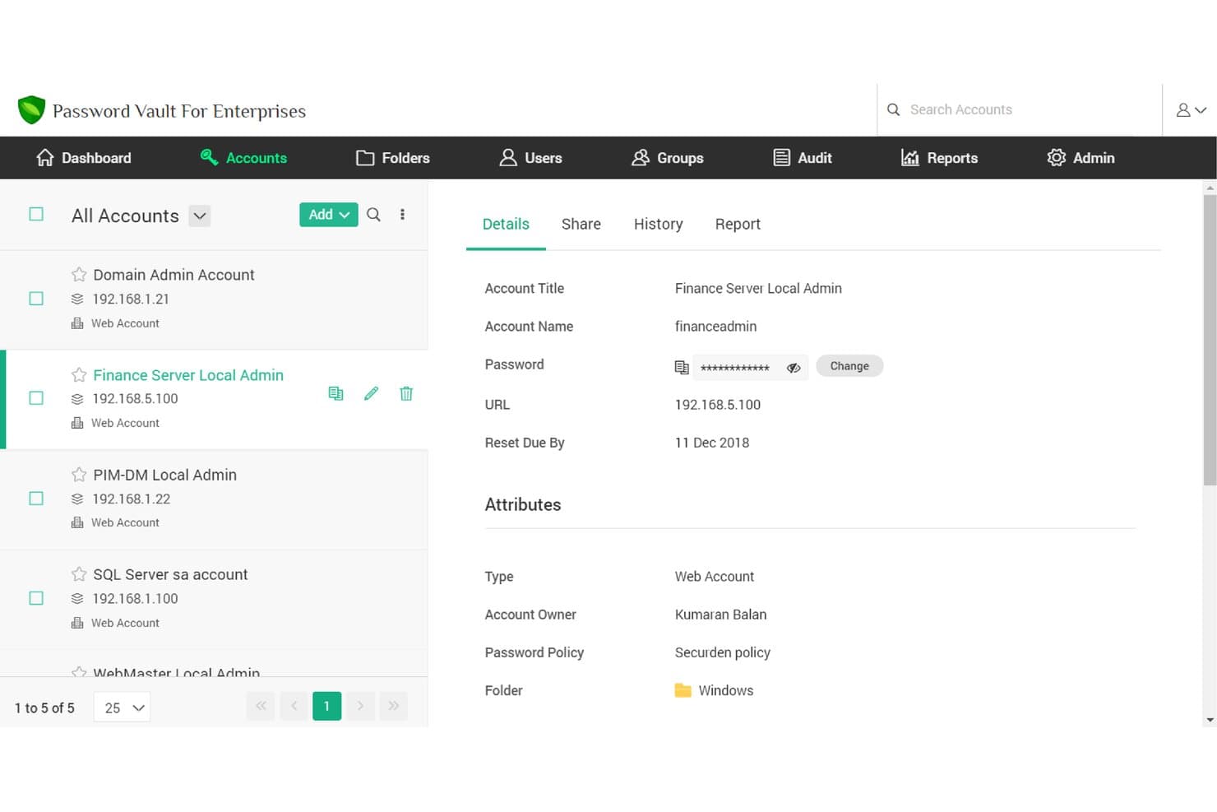Viewport: 1217px width, 812px height.
Task: Click the green shield logo icon
Action: click(x=31, y=109)
